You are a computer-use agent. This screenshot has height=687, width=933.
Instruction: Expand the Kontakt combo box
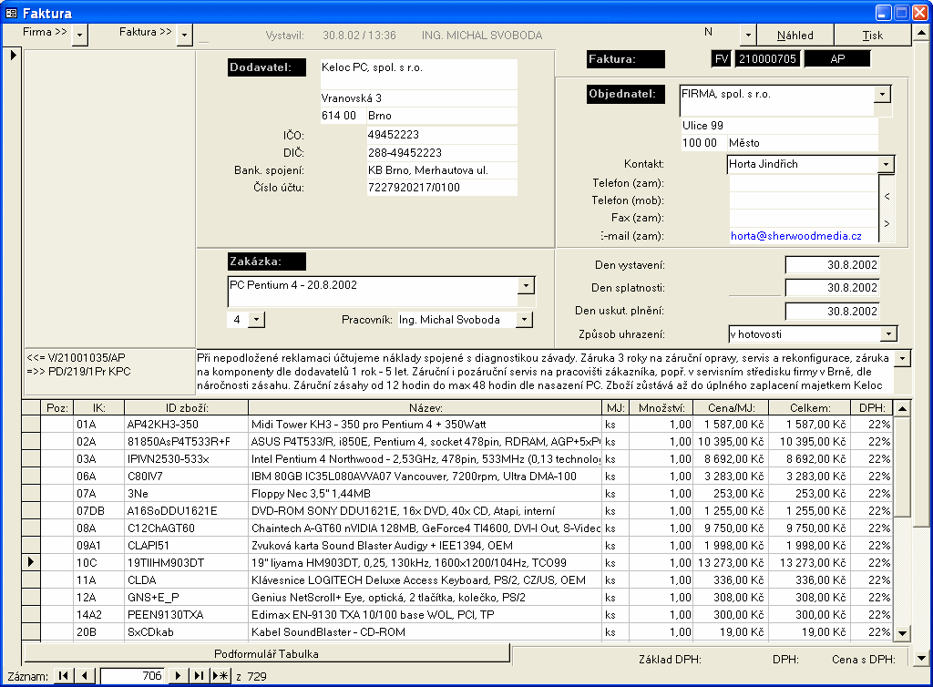click(x=886, y=165)
